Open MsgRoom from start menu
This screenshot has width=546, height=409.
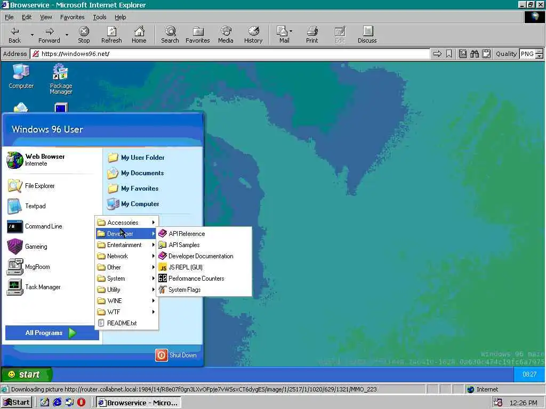pos(29,267)
